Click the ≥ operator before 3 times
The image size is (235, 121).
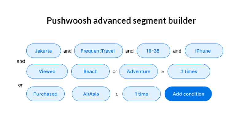coord(163,72)
